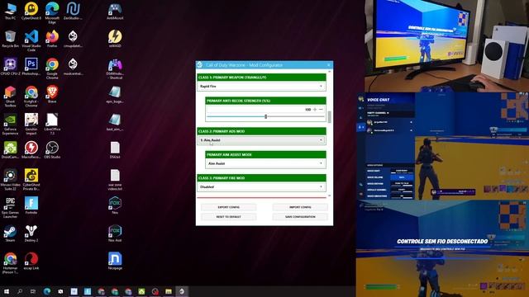Viewport: 529px width, 297px height.
Task: Click the anti recoil strength value 100
Action: (307, 110)
